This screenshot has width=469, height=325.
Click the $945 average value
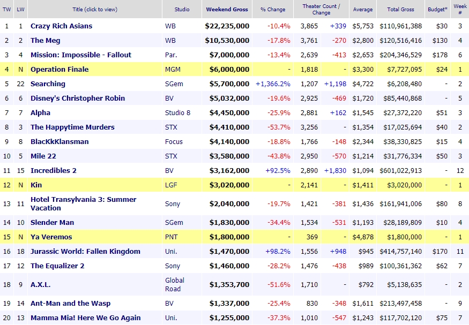point(366,252)
